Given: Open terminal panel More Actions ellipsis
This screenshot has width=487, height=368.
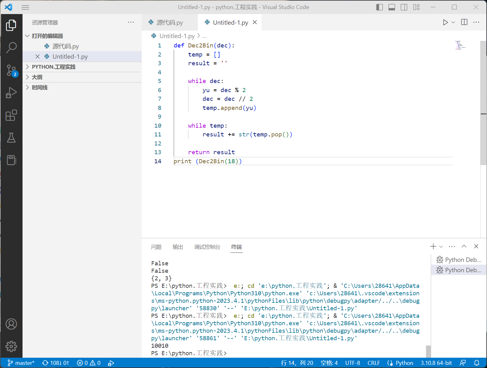Looking at the screenshot, I should (452, 247).
